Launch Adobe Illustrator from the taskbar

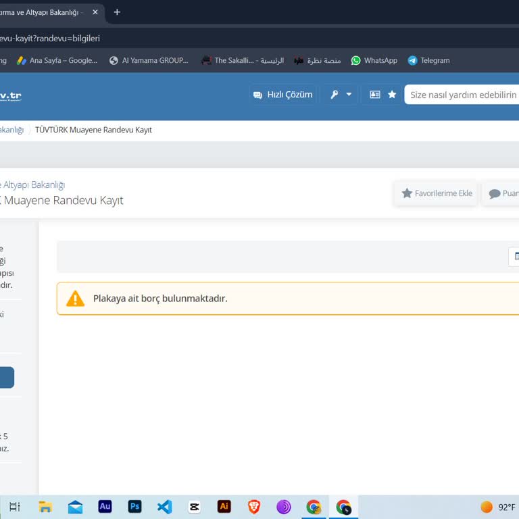(x=224, y=507)
